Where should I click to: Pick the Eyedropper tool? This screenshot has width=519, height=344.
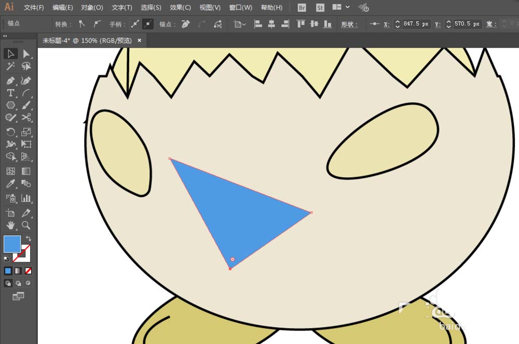click(10, 184)
